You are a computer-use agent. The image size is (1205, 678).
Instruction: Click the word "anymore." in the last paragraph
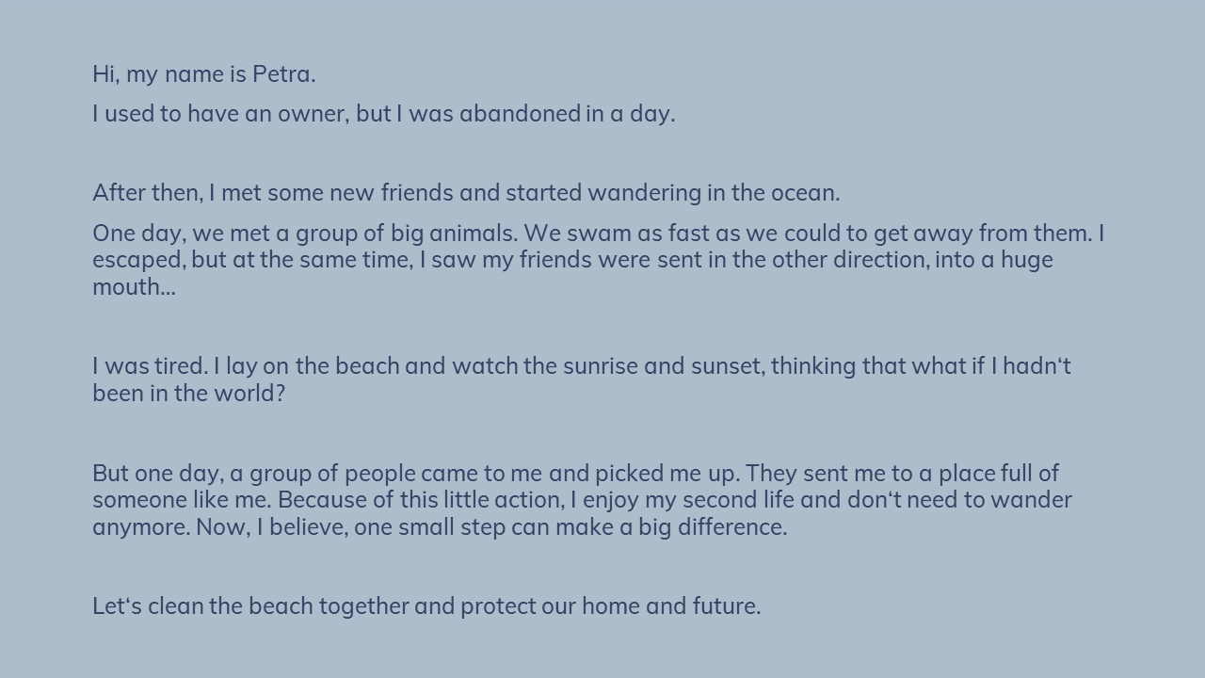pyautogui.click(x=141, y=527)
